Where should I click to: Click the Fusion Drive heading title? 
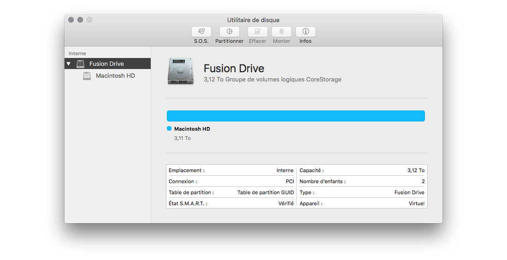tap(234, 69)
